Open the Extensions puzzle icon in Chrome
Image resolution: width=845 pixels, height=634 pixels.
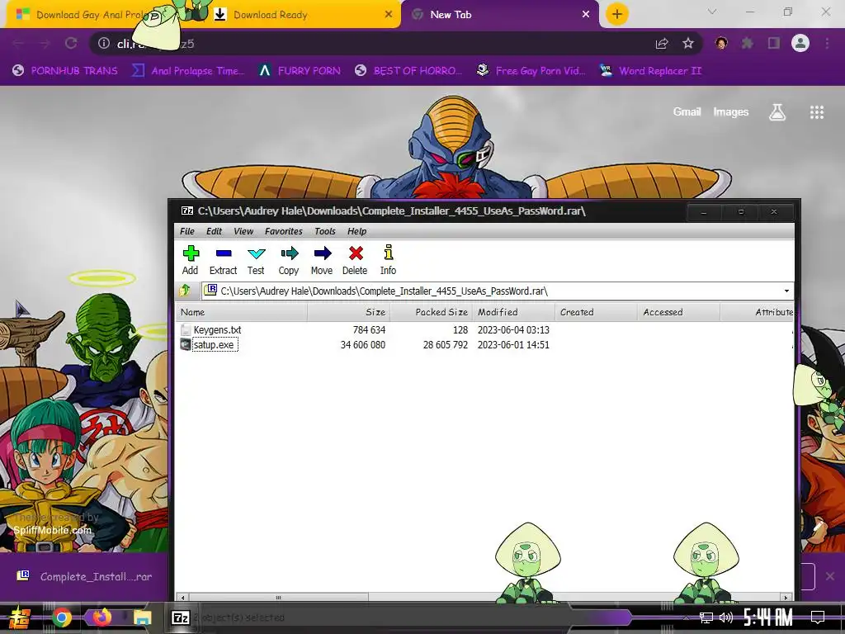[x=748, y=43]
